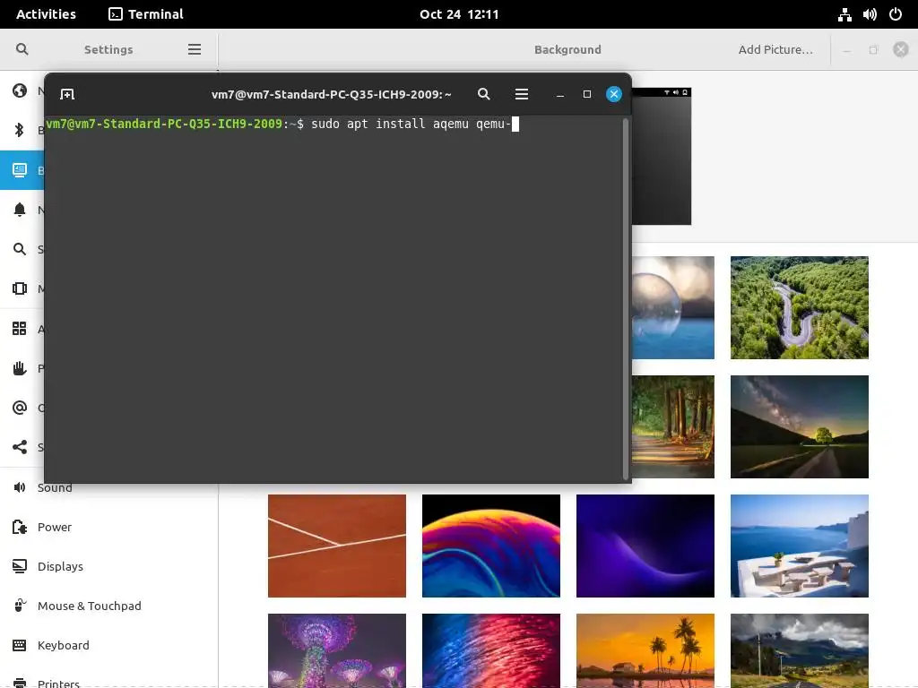Open the Sound settings panel

pos(108,487)
